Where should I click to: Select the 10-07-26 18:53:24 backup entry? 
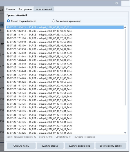pyautogui.click(x=65, y=82)
